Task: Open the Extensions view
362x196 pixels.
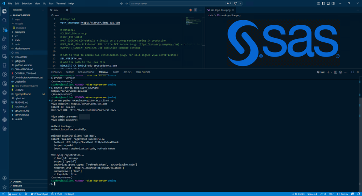Action: click(4, 47)
